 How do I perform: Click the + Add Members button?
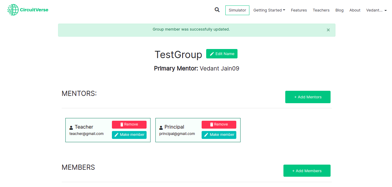tap(307, 171)
